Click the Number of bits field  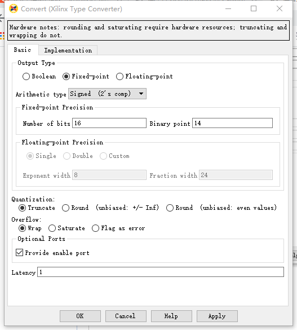(109, 123)
